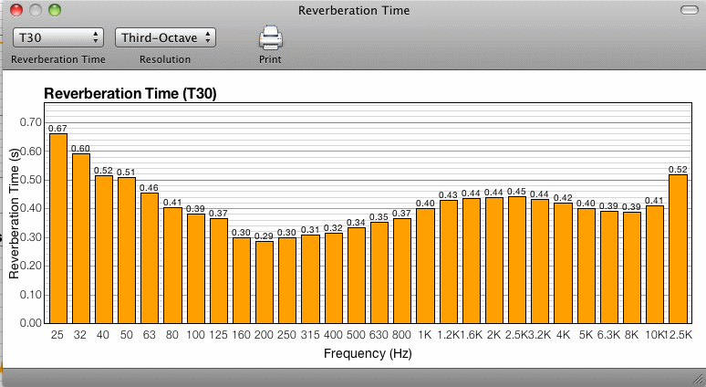Expand the Third-Octave resolution dropdown
Screen dimensions: 706x387
click(x=165, y=37)
